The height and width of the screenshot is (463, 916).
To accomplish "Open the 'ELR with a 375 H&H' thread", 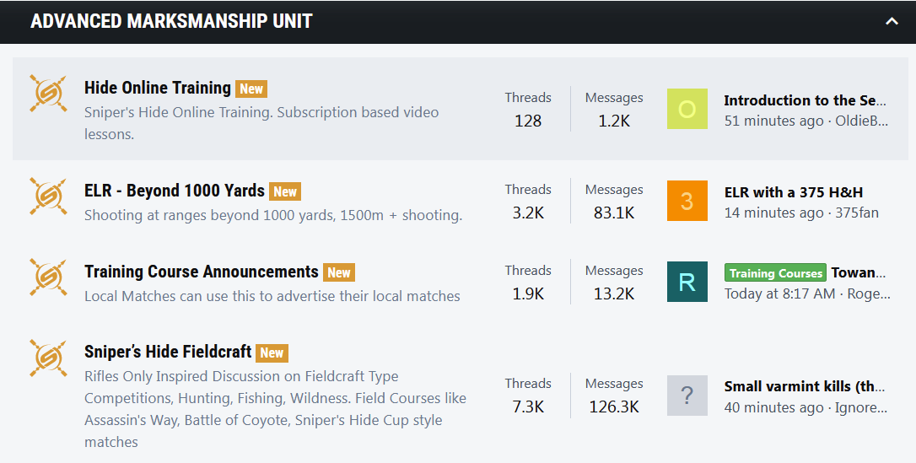I will [794, 192].
